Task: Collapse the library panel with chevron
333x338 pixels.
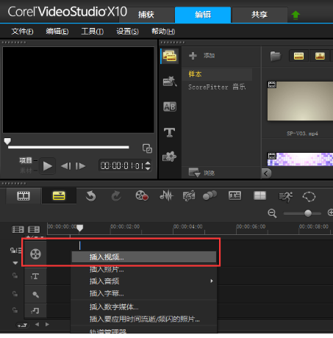Action: click(x=266, y=173)
